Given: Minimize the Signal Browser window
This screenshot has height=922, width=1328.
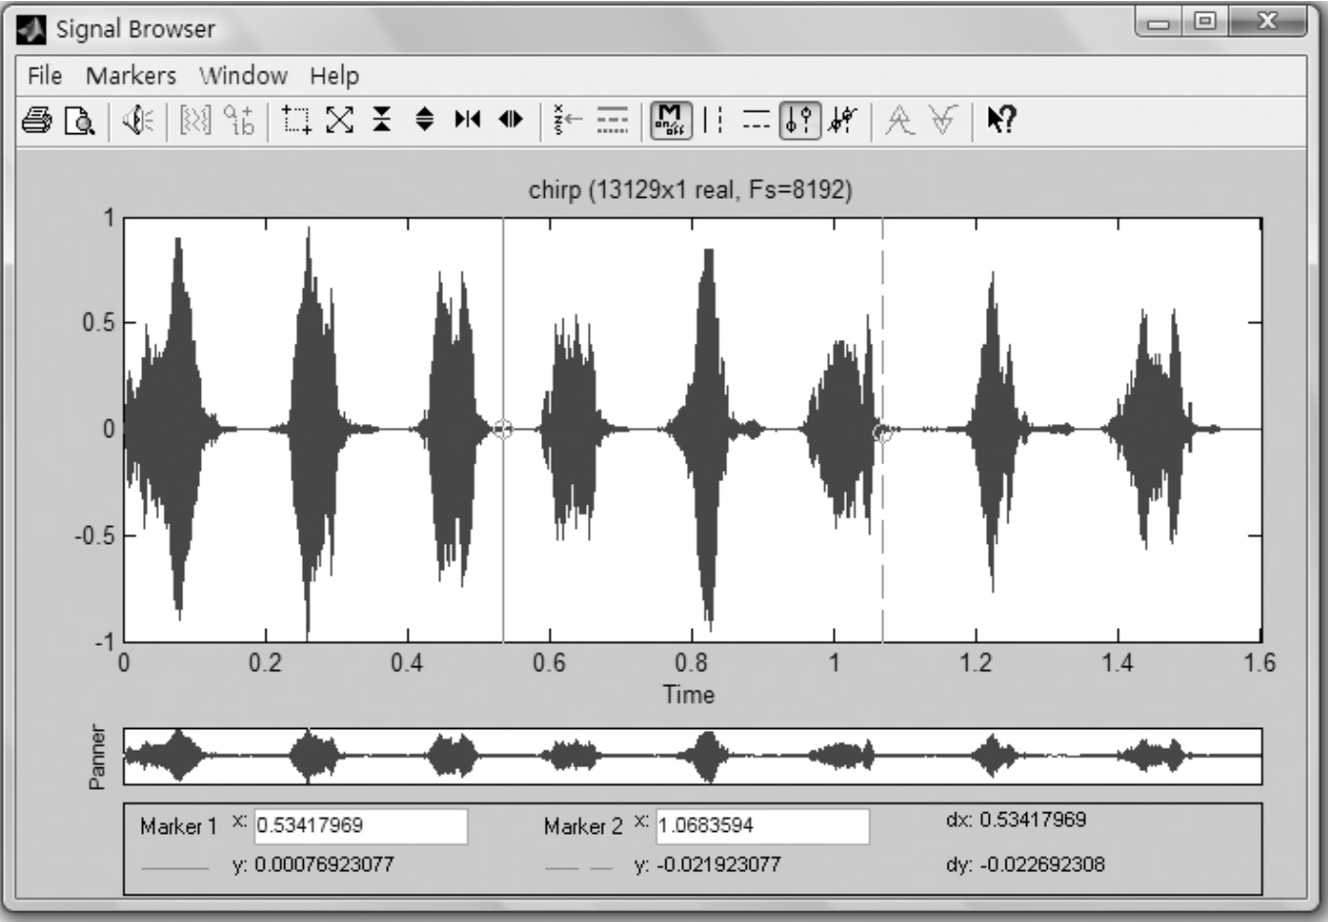Looking at the screenshot, I should point(1158,24).
